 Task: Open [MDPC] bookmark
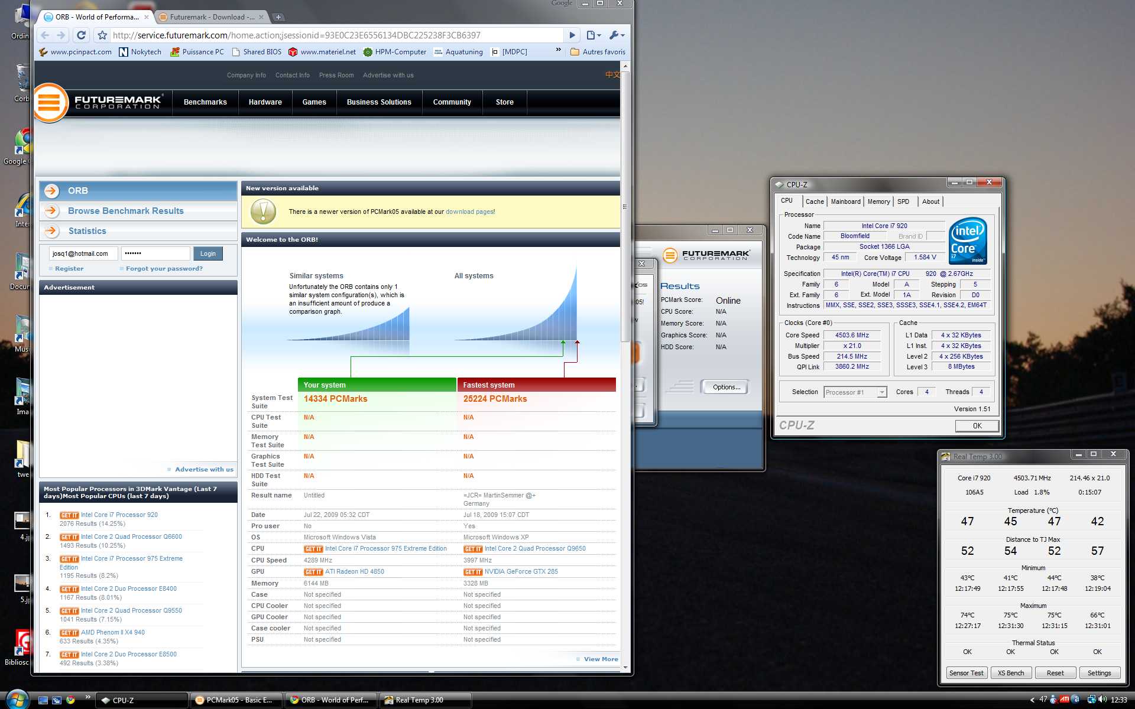[x=509, y=52]
